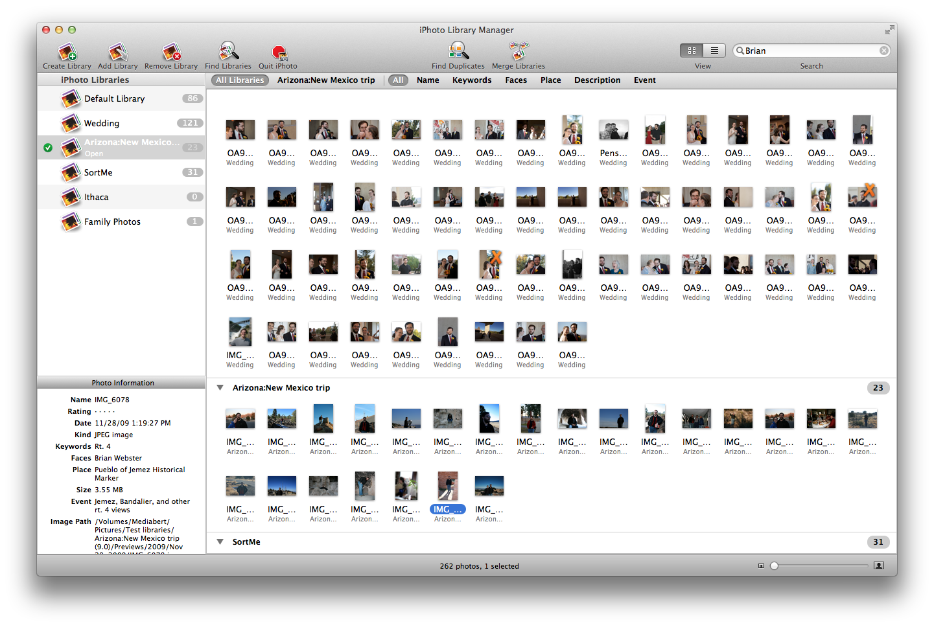
Task: Click the Quit iPhoto icon
Action: [278, 52]
